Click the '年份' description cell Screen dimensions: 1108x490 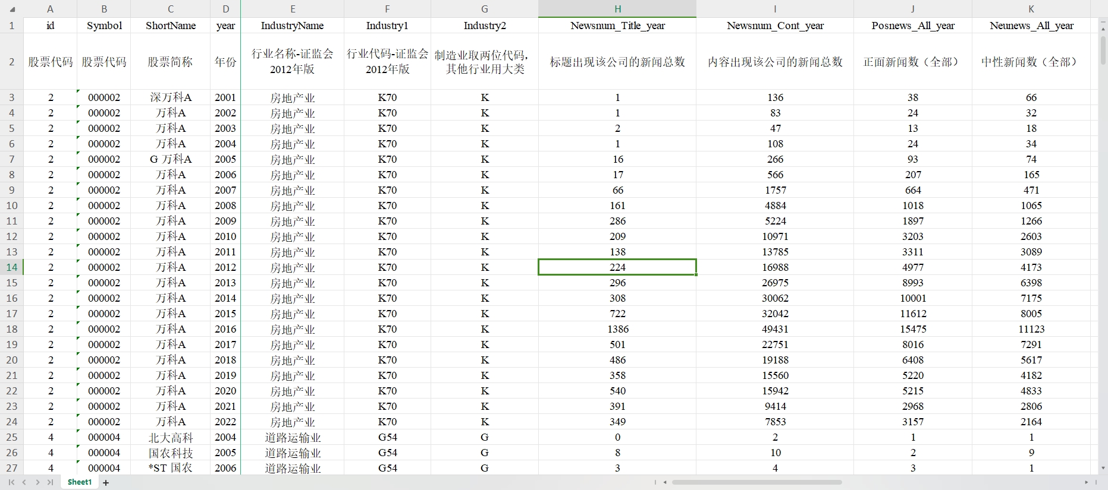click(x=225, y=62)
